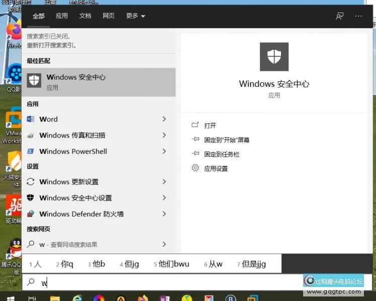Pick IME candidate 1 人
This screenshot has height=301, width=376.
pos(36,264)
